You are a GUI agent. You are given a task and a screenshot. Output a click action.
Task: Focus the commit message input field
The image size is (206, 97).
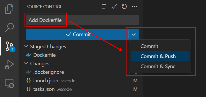tap(82, 20)
